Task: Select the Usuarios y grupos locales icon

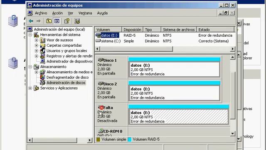Action: click(42, 51)
